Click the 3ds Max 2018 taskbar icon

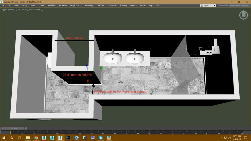[60, 138]
